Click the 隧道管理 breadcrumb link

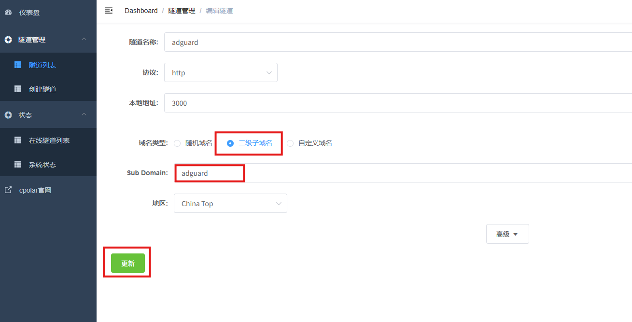click(182, 11)
